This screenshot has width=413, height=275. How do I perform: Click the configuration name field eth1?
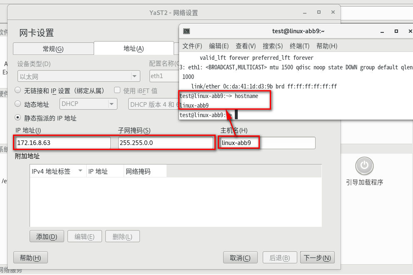click(x=164, y=76)
